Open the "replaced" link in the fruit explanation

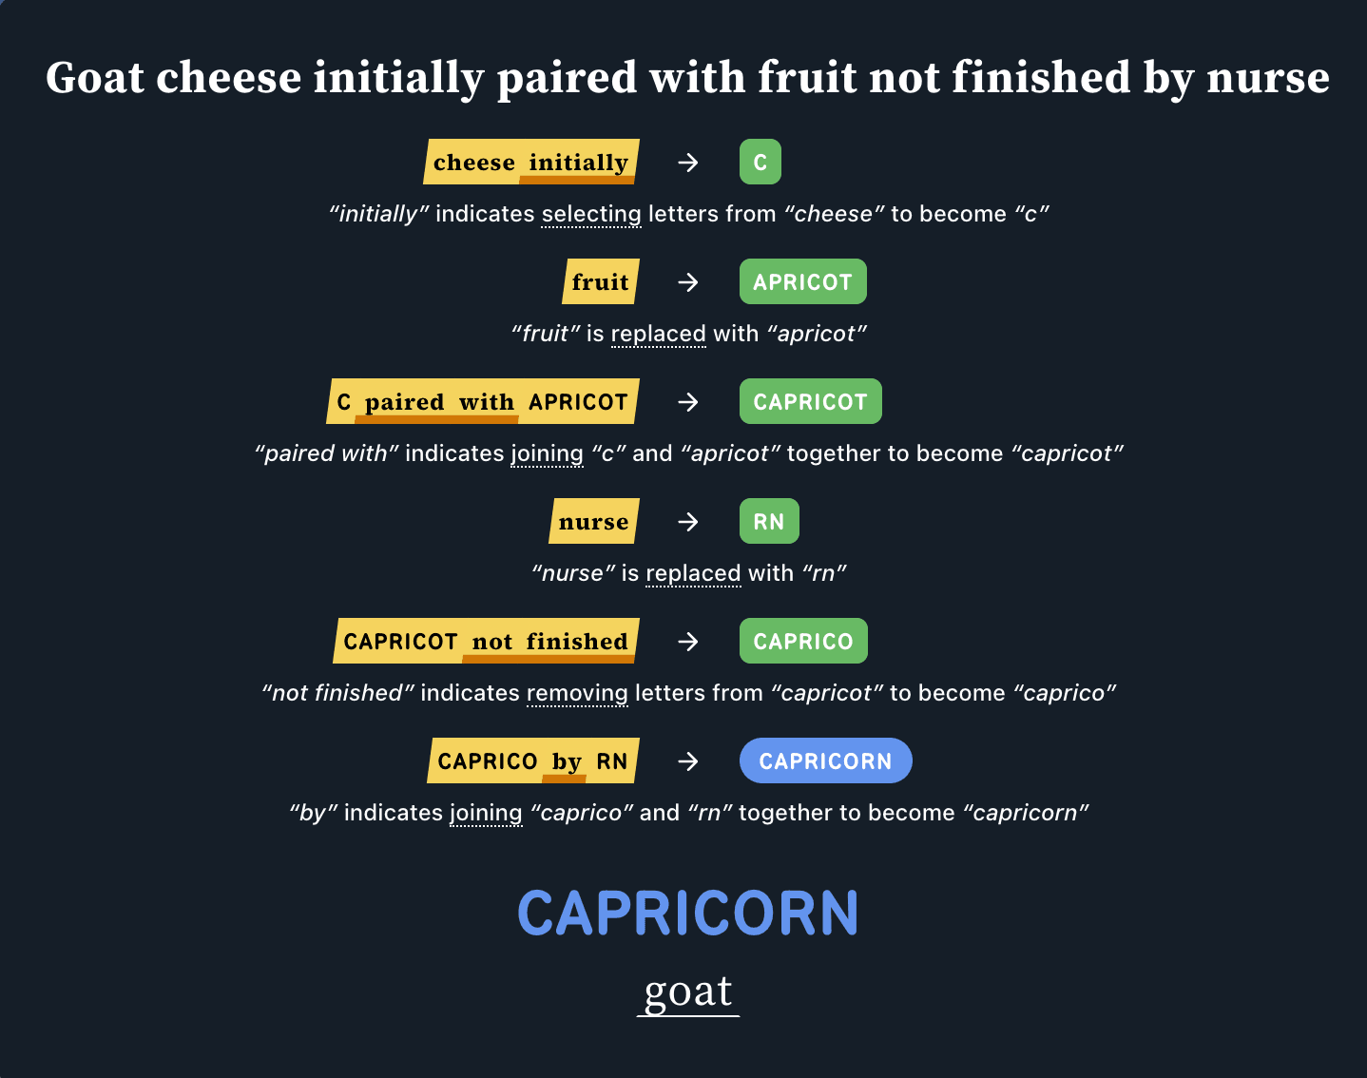[658, 334]
